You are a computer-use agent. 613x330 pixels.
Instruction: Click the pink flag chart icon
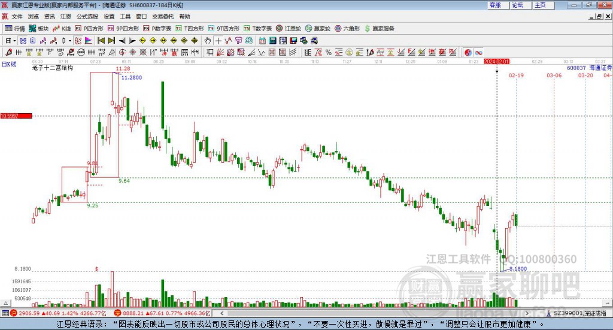point(89,41)
